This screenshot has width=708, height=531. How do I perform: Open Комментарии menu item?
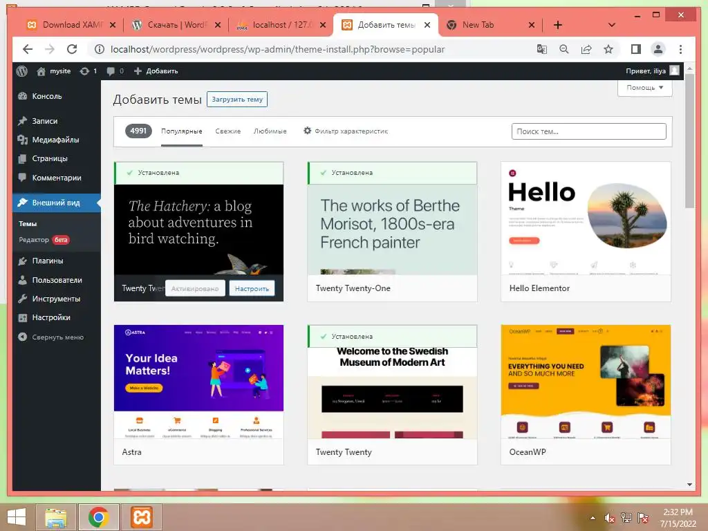click(x=57, y=178)
